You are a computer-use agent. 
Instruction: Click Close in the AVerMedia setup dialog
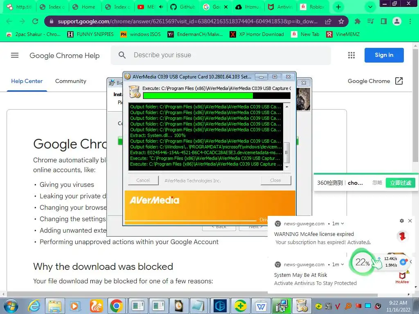pos(275,180)
